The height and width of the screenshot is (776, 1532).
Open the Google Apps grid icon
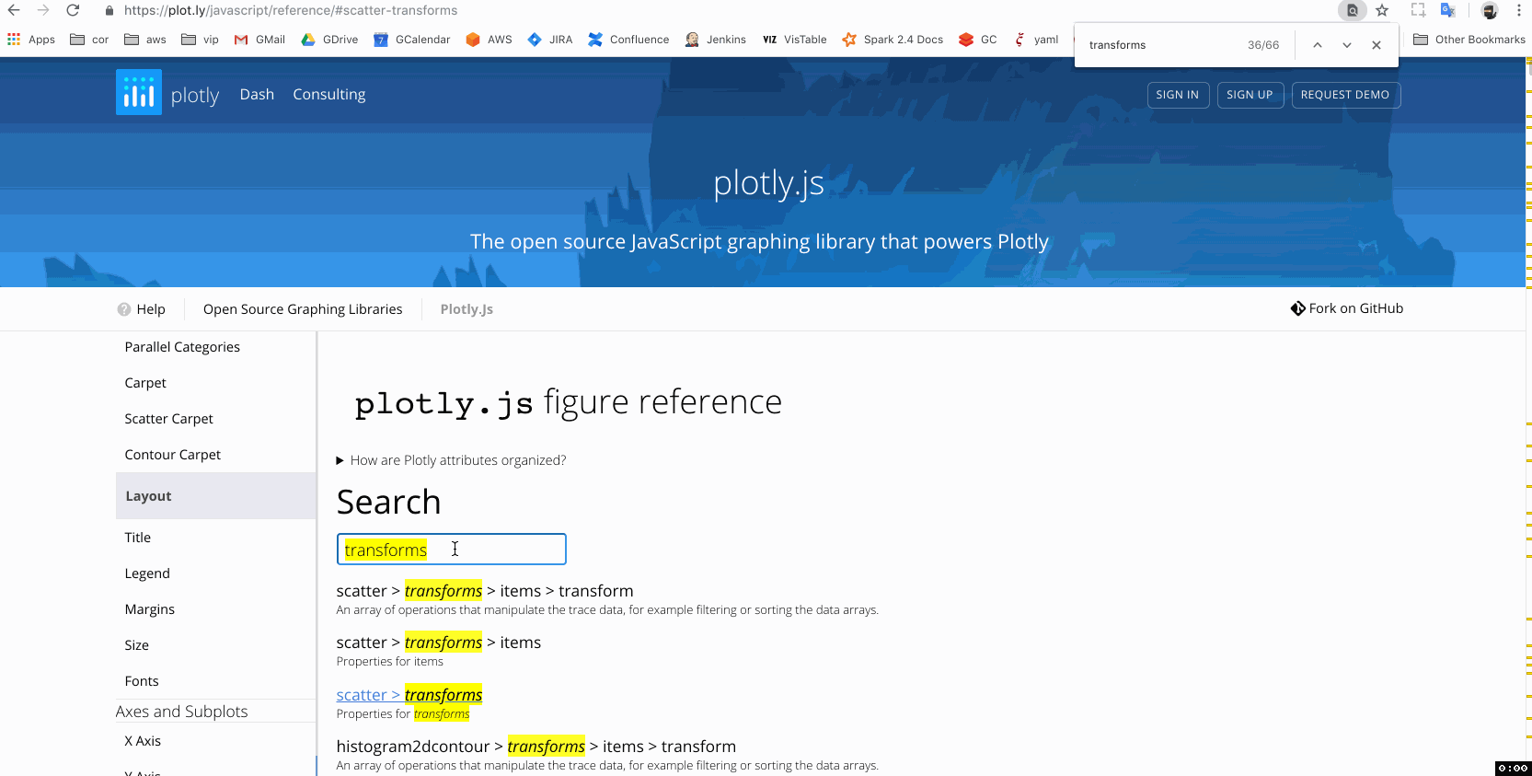pyautogui.click(x=13, y=39)
